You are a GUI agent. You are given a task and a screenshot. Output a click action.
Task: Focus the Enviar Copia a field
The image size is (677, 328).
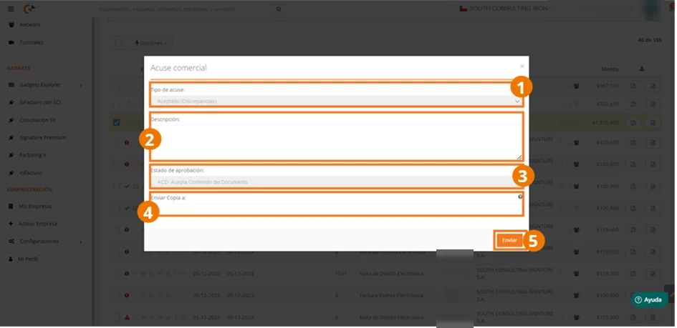tap(337, 209)
